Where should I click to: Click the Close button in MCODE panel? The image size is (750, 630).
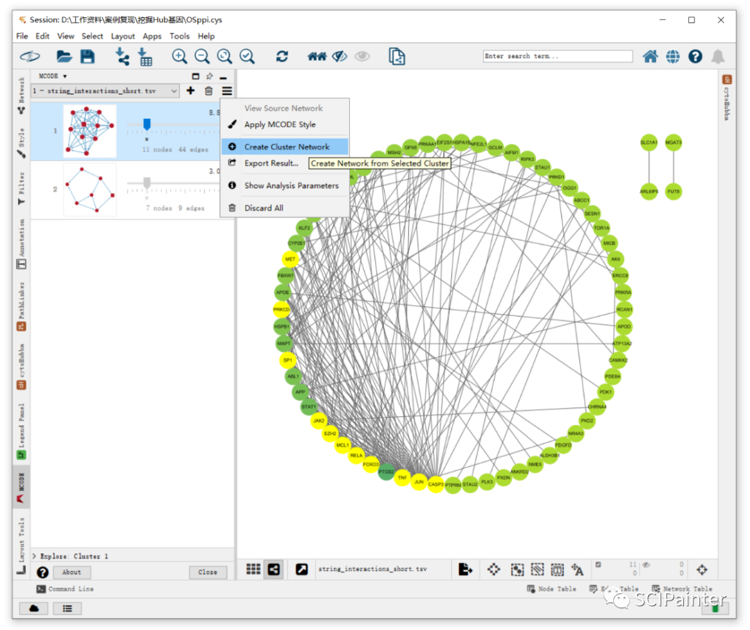click(x=208, y=572)
